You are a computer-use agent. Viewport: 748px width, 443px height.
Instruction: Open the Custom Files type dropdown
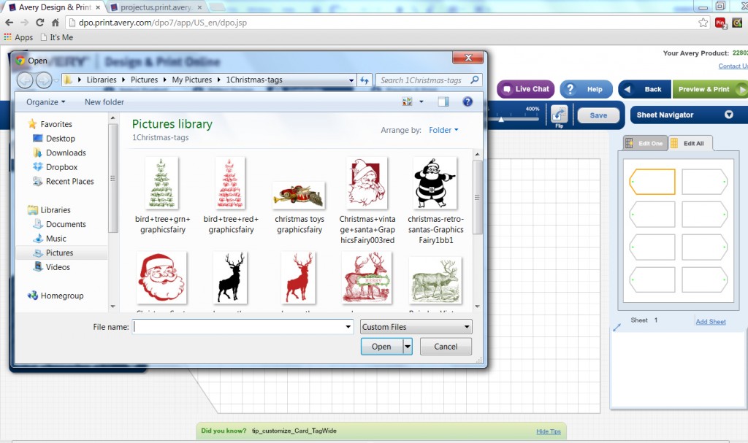click(x=416, y=327)
